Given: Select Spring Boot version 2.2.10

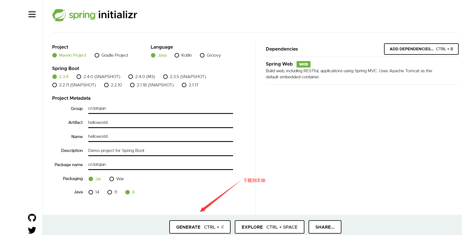Looking at the screenshot, I should coord(113,85).
